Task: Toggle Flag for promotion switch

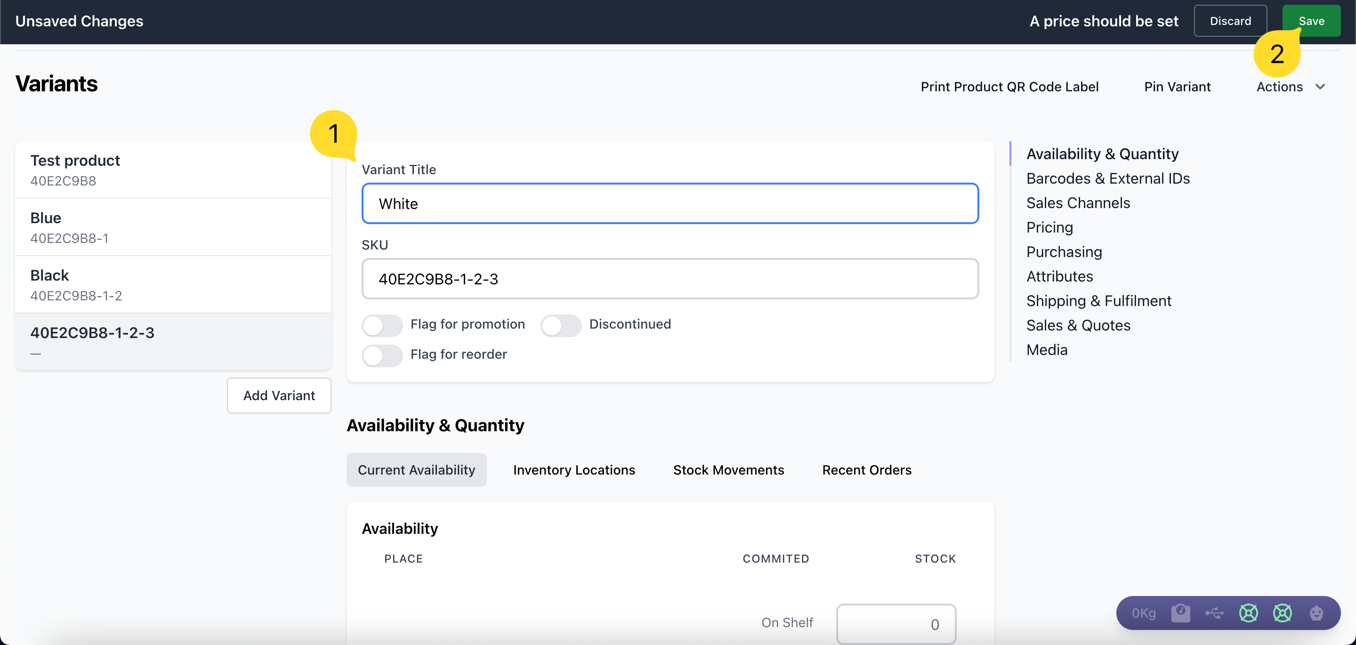Action: click(382, 325)
